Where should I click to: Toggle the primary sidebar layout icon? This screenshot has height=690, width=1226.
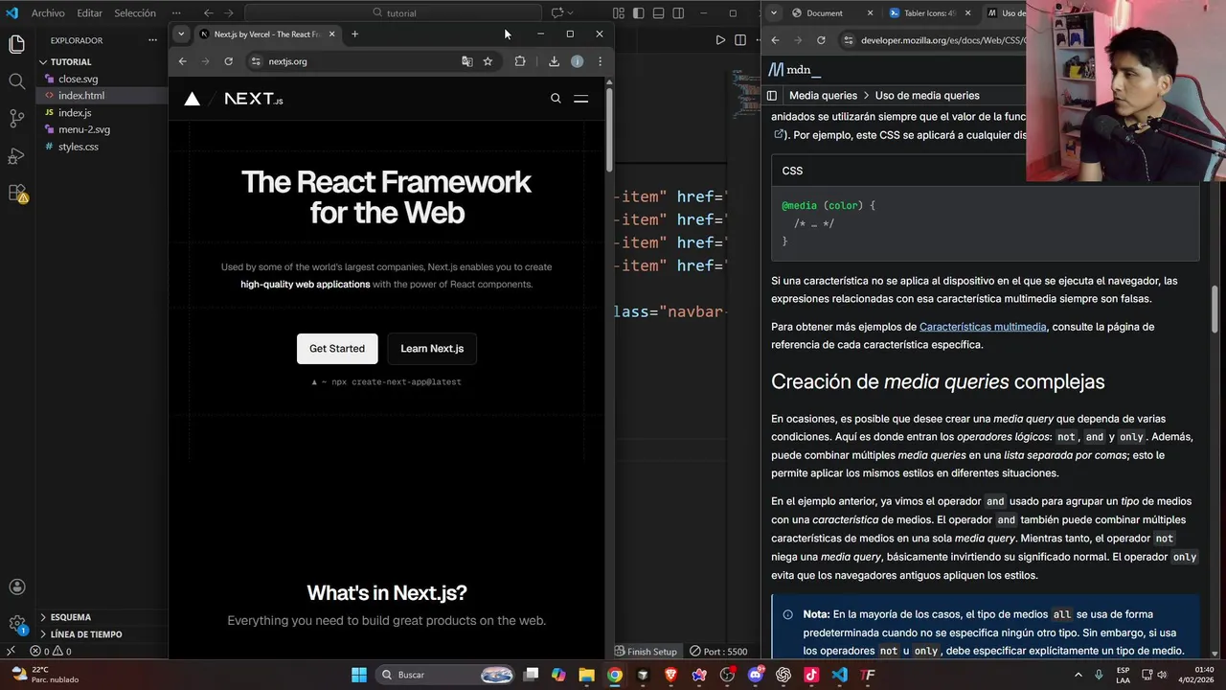(638, 13)
